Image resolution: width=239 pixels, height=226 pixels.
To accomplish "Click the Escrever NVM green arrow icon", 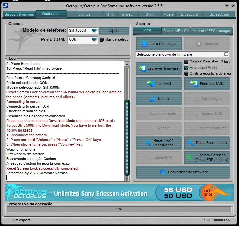I will pos(194,84).
